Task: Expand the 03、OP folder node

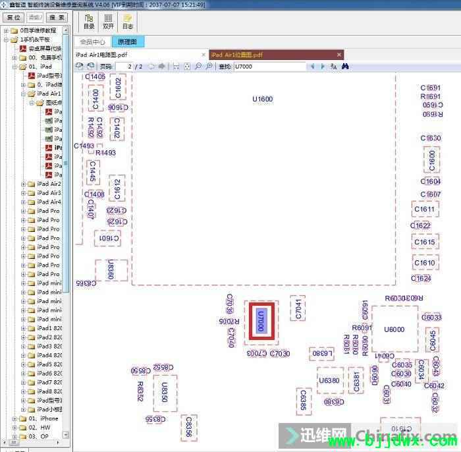Action: 14,437
